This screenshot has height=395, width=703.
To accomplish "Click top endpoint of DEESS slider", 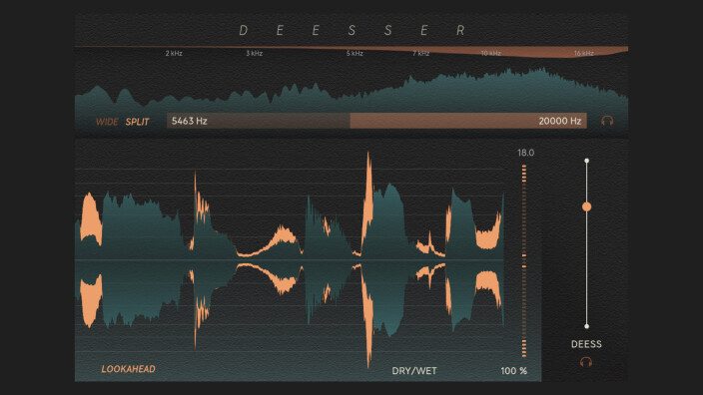I will tap(586, 161).
